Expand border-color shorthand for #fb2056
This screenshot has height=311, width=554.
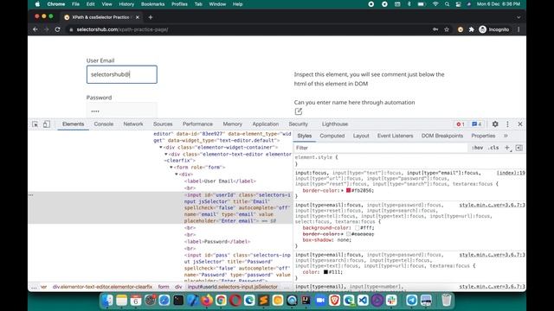(x=343, y=190)
